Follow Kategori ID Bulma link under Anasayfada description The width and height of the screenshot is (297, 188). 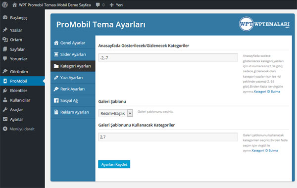[267, 92]
